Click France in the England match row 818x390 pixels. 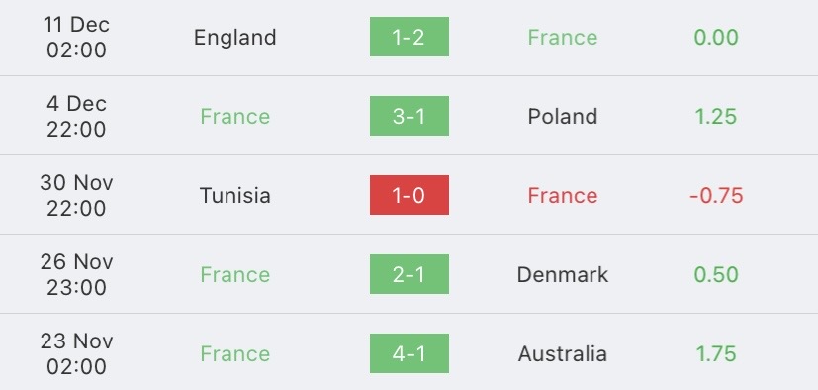[x=563, y=37]
